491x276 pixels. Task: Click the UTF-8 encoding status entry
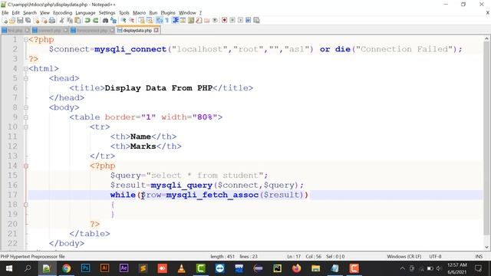pos(435,256)
